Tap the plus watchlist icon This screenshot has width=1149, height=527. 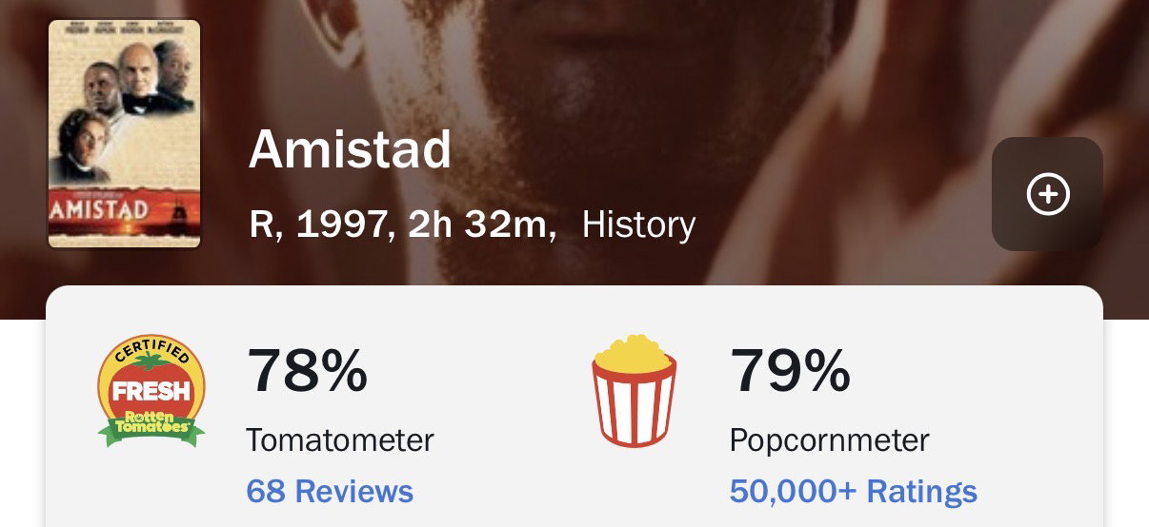(x=1047, y=194)
